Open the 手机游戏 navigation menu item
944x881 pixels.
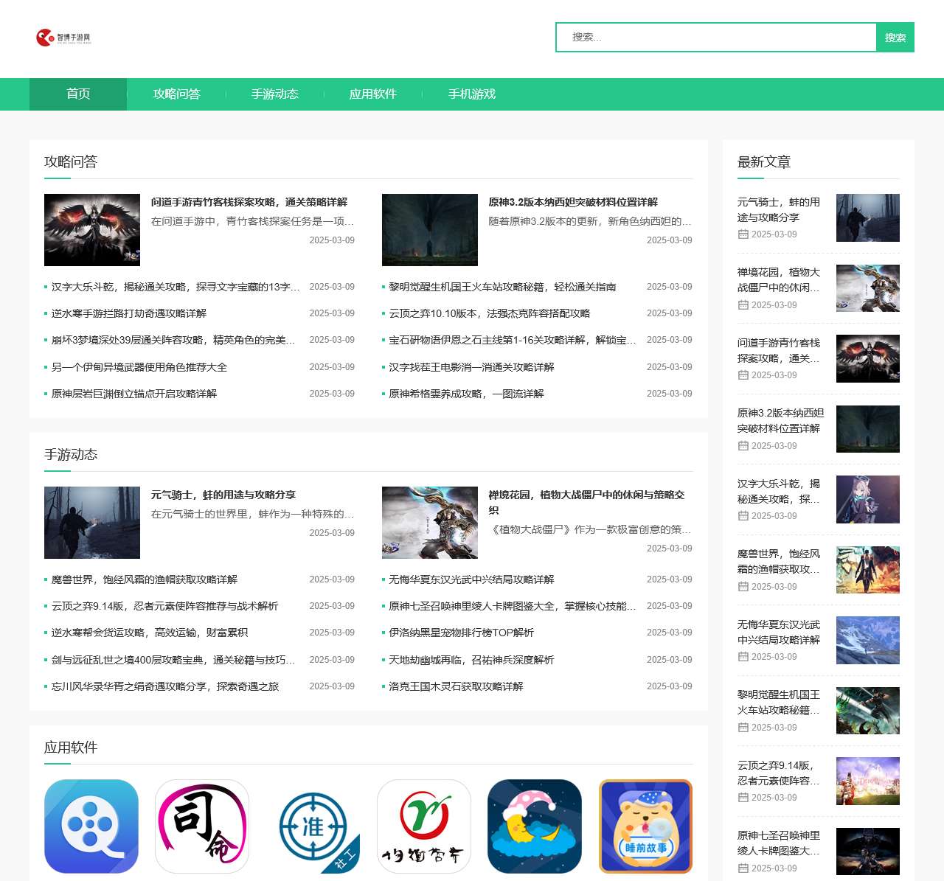[x=471, y=94]
